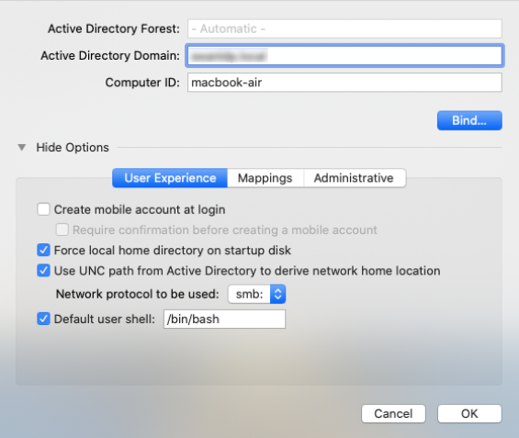Image resolution: width=519 pixels, height=438 pixels.
Task: Dismiss the dialog with Cancel
Action: coord(393,413)
